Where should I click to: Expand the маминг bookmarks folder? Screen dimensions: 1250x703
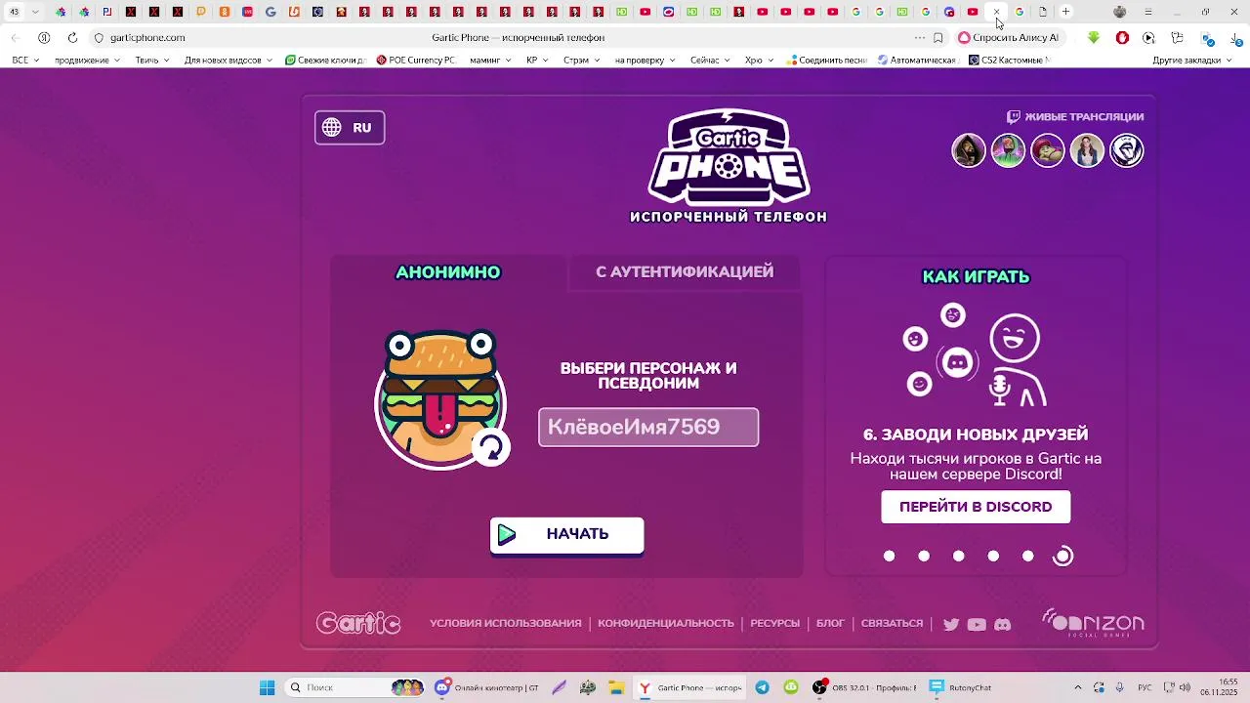click(x=490, y=61)
